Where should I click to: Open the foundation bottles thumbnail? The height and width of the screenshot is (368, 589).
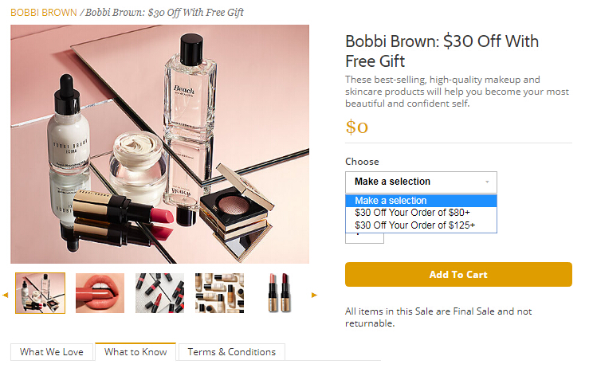[219, 293]
